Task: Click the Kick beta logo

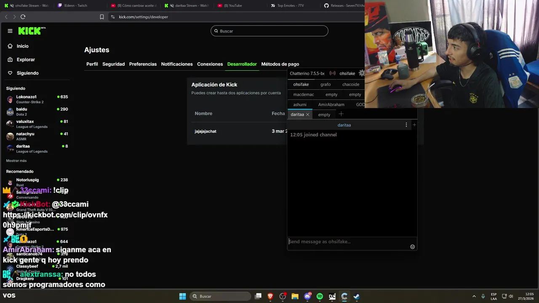Action: tap(32, 31)
